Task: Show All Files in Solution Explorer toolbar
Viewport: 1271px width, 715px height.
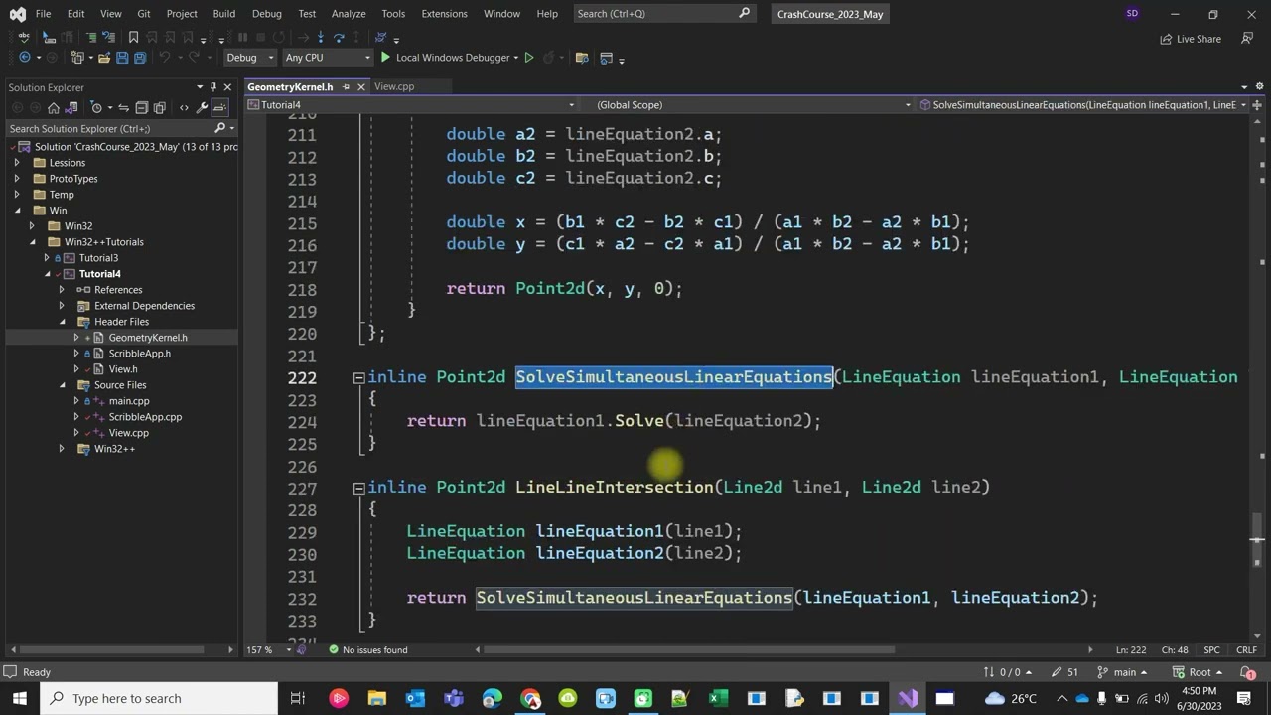Action: (160, 107)
